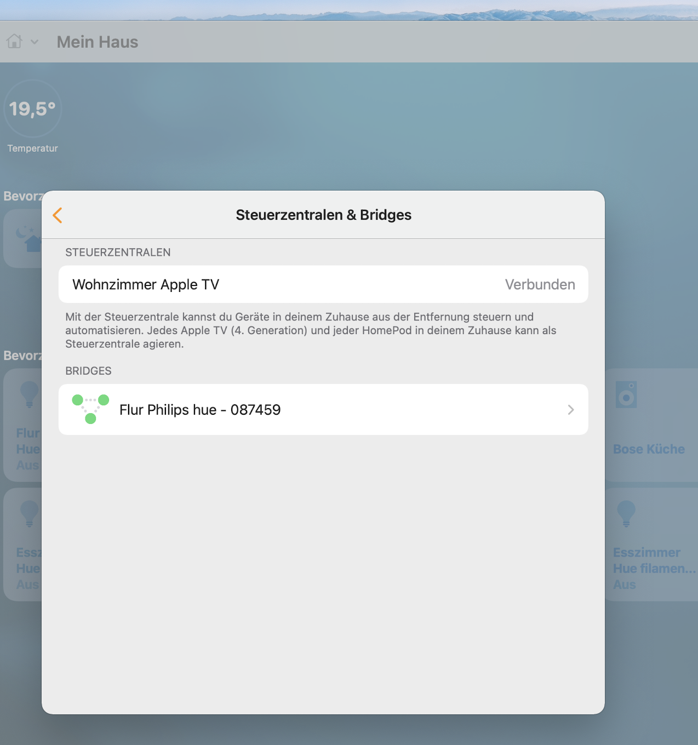Click the STEUERZENTRALEN section header
698x745 pixels.
click(x=118, y=253)
